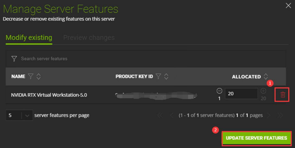Image resolution: width=295 pixels, height=148 pixels.
Task: Go to the previous page of results
Action: pyautogui.click(x=172, y=115)
